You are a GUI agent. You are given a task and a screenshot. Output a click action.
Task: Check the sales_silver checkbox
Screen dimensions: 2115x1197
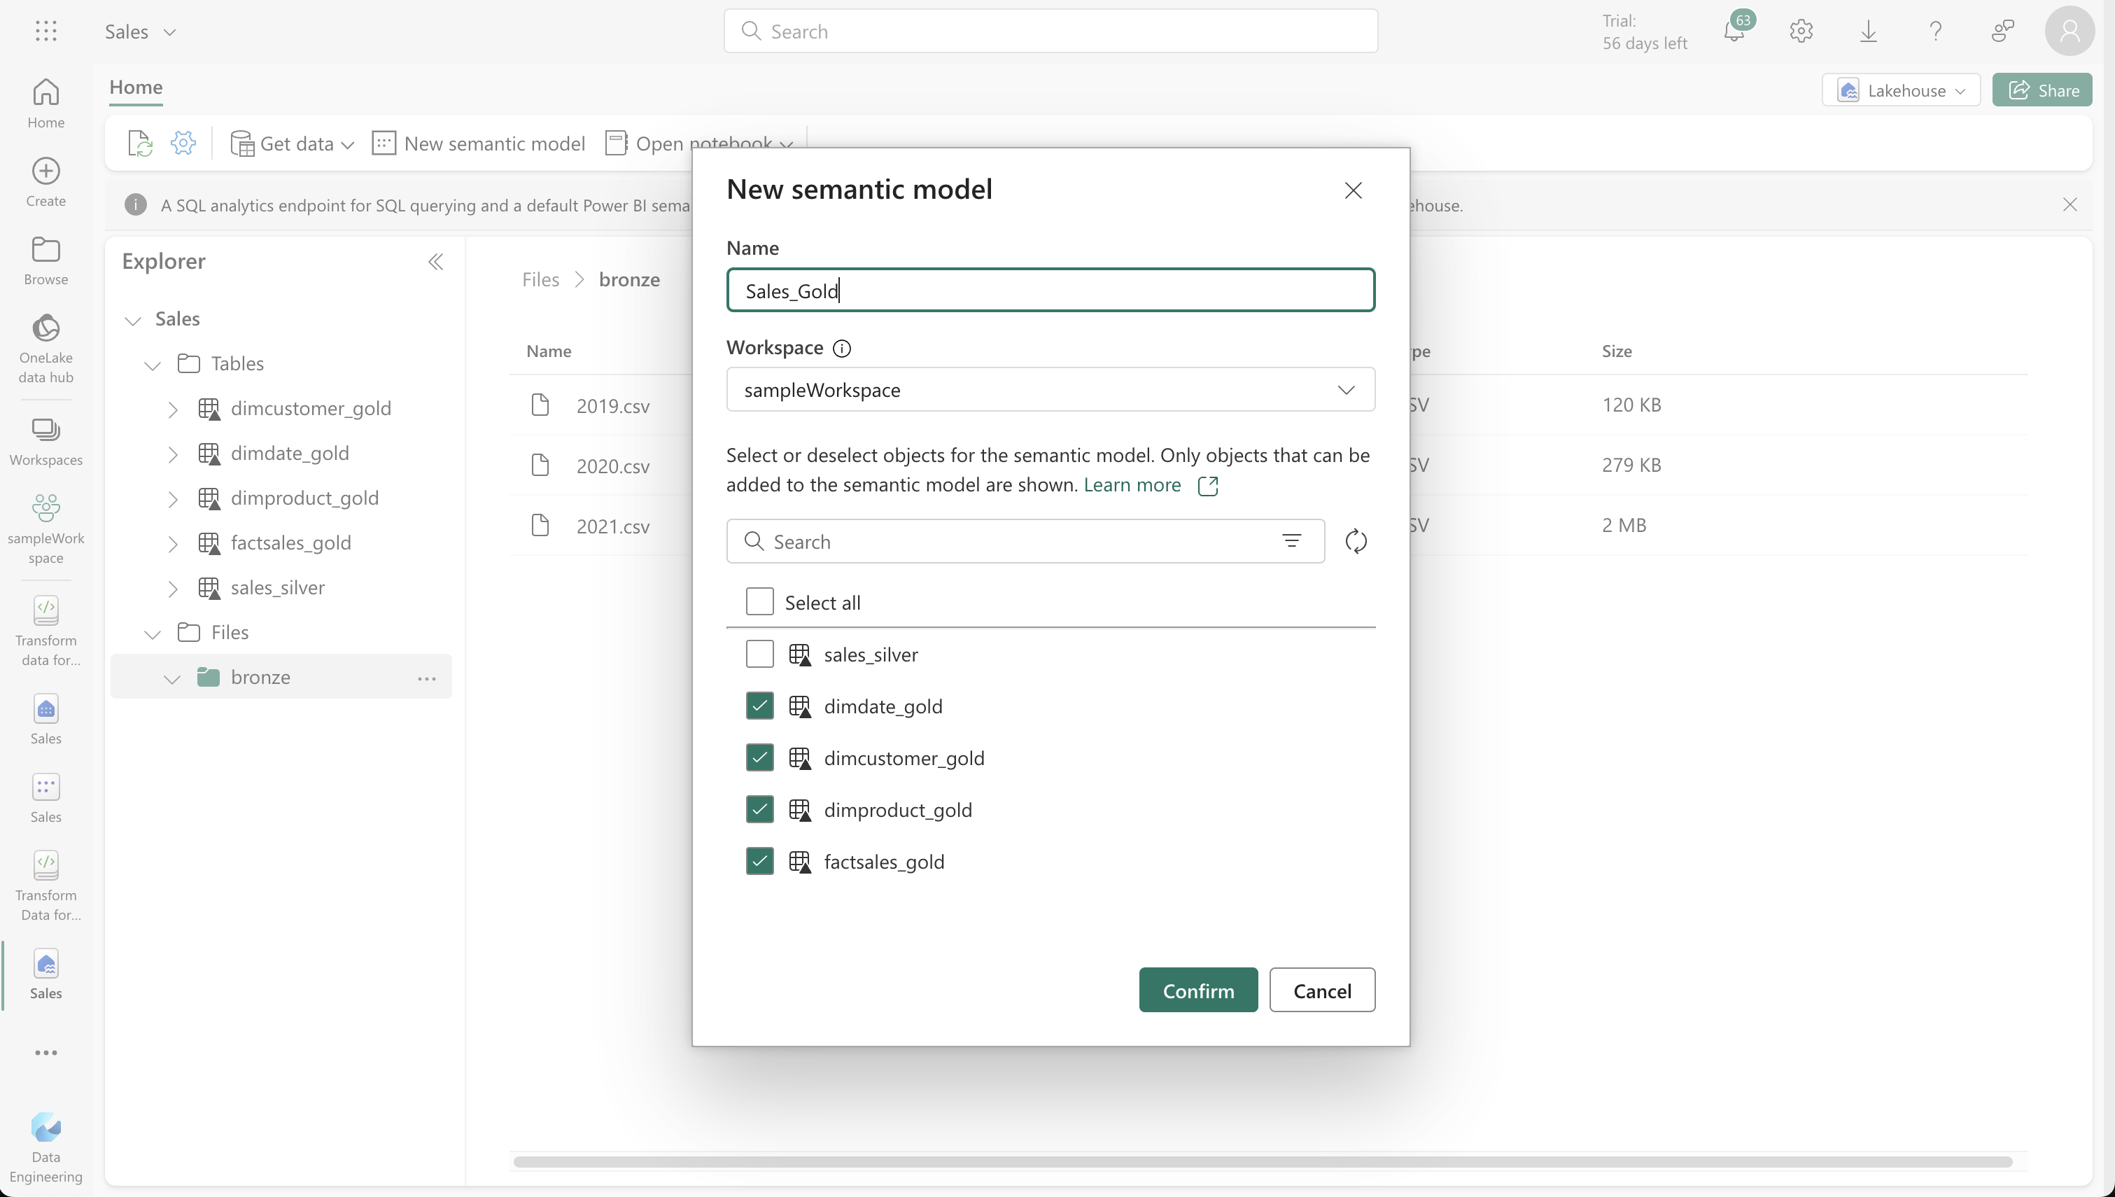coord(759,654)
